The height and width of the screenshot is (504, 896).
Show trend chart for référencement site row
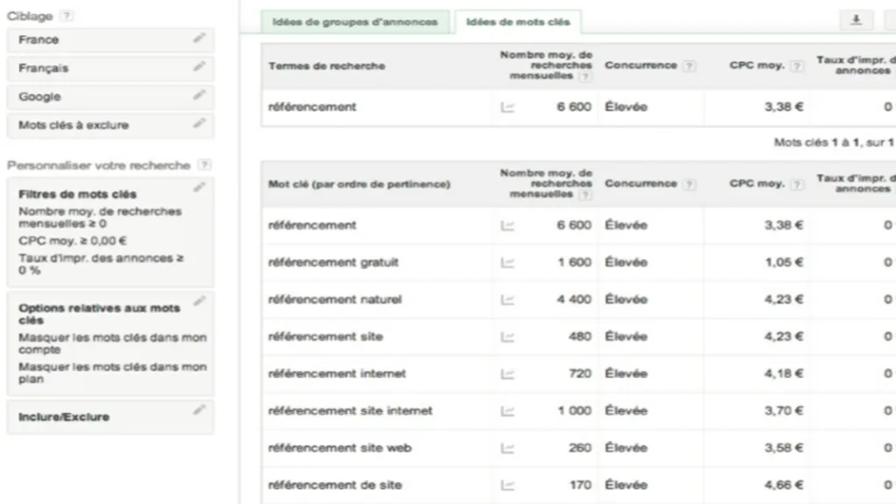coord(507,337)
